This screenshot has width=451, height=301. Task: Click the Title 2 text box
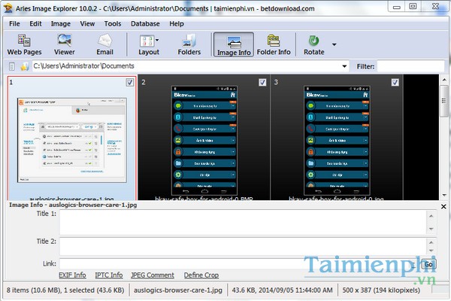point(243,247)
